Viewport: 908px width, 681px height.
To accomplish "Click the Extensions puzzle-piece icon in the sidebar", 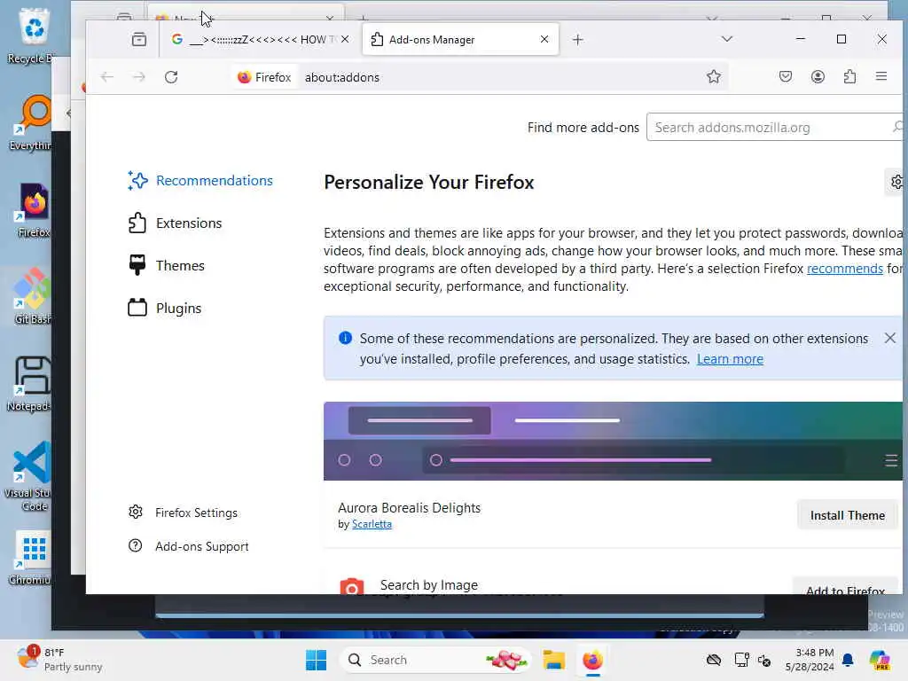I will 137,223.
